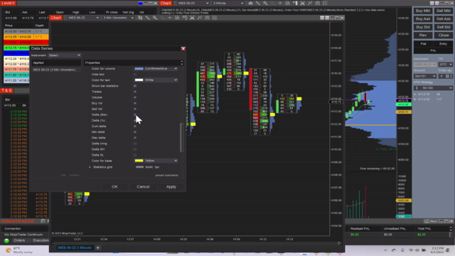Open the Wi-Fi network tray icon
The width and height of the screenshot is (455, 256).
tap(411, 250)
